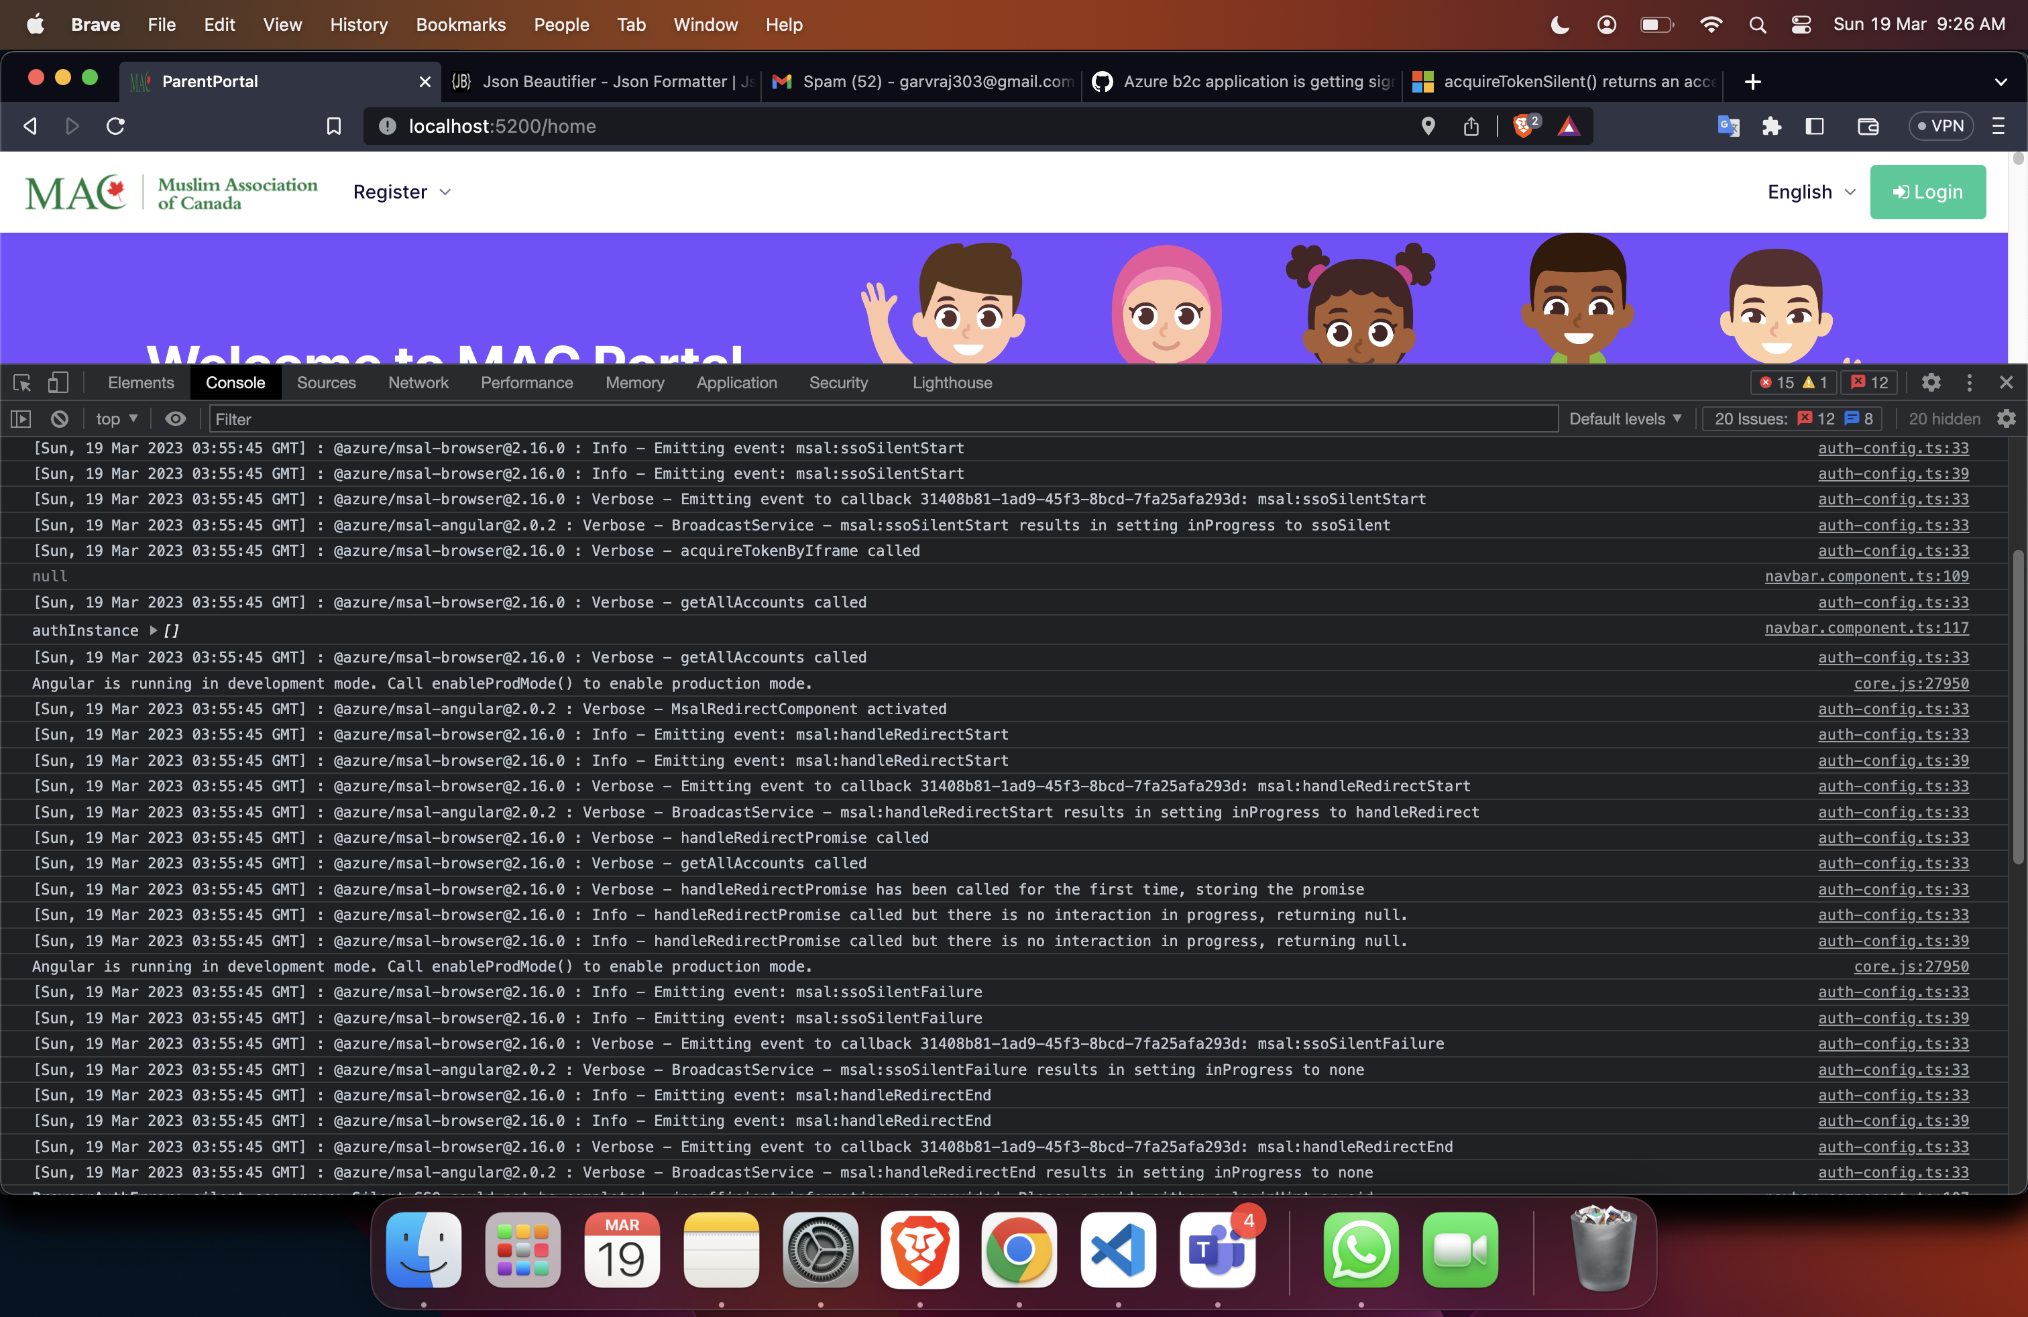Open the Default levels dropdown
The height and width of the screenshot is (1317, 2028).
[1625, 418]
